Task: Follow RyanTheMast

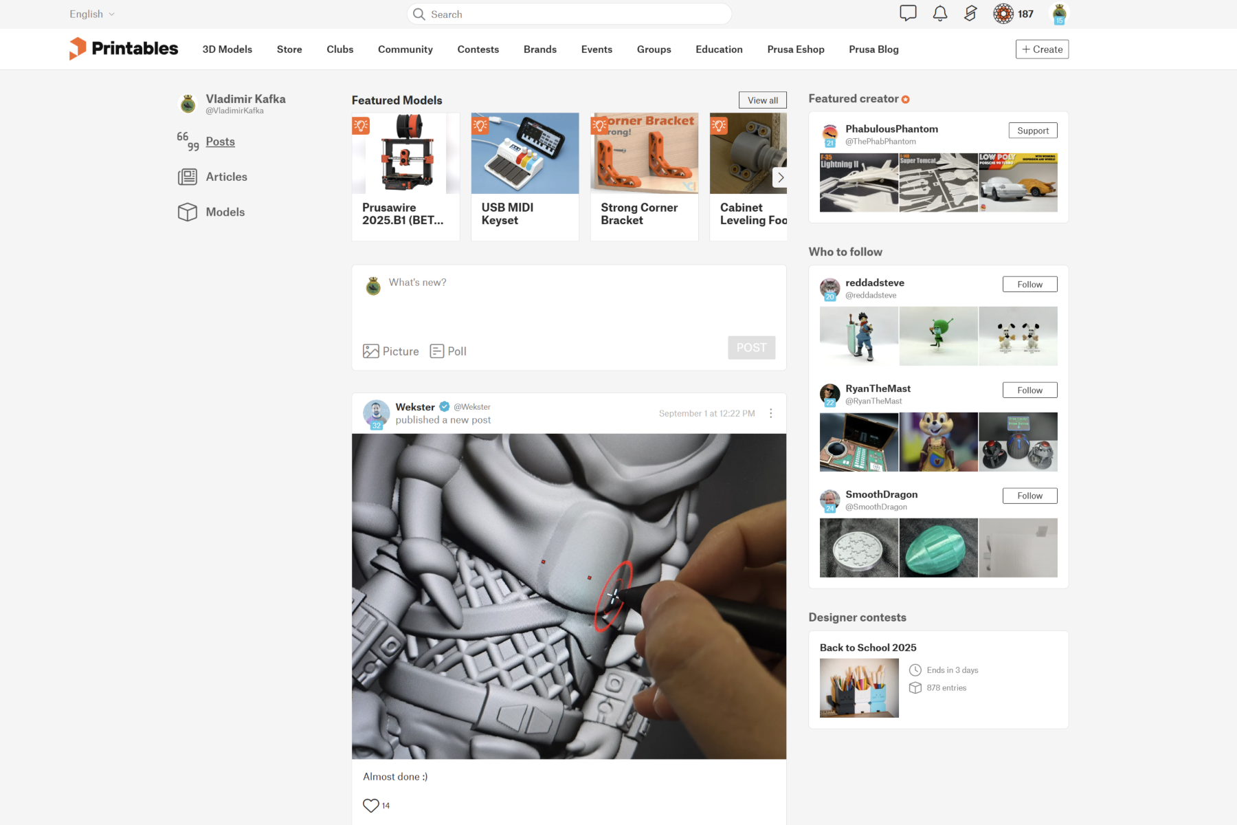Action: point(1029,390)
